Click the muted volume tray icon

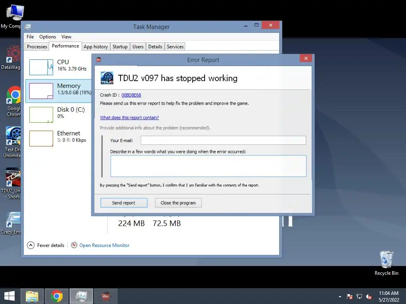point(369,296)
